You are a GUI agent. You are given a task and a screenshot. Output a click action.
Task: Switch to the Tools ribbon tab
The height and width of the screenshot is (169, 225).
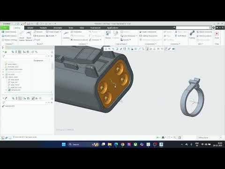pyautogui.click(x=71, y=28)
